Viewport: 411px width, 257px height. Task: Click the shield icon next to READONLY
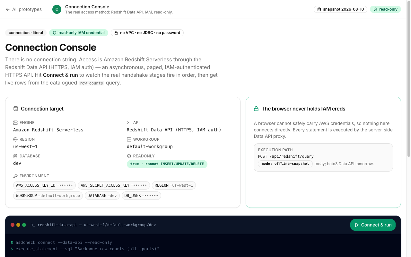point(129,156)
